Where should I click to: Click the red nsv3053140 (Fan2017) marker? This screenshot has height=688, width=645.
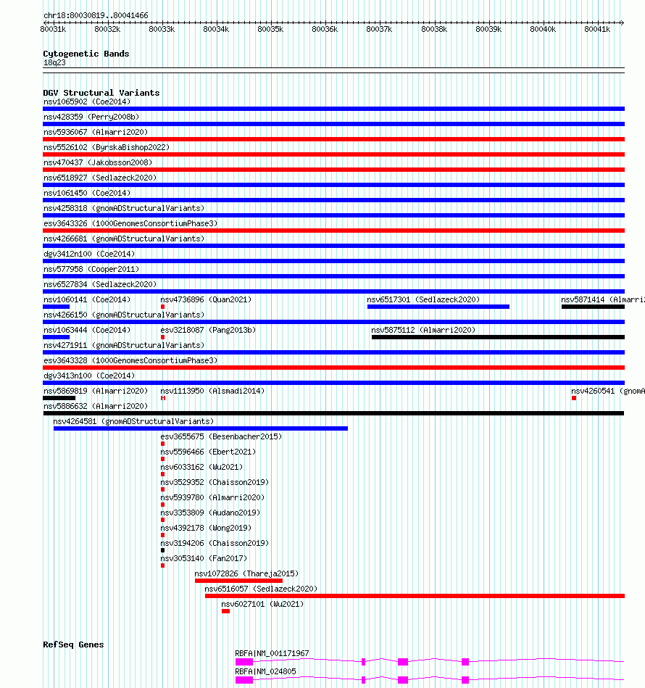coord(162,565)
